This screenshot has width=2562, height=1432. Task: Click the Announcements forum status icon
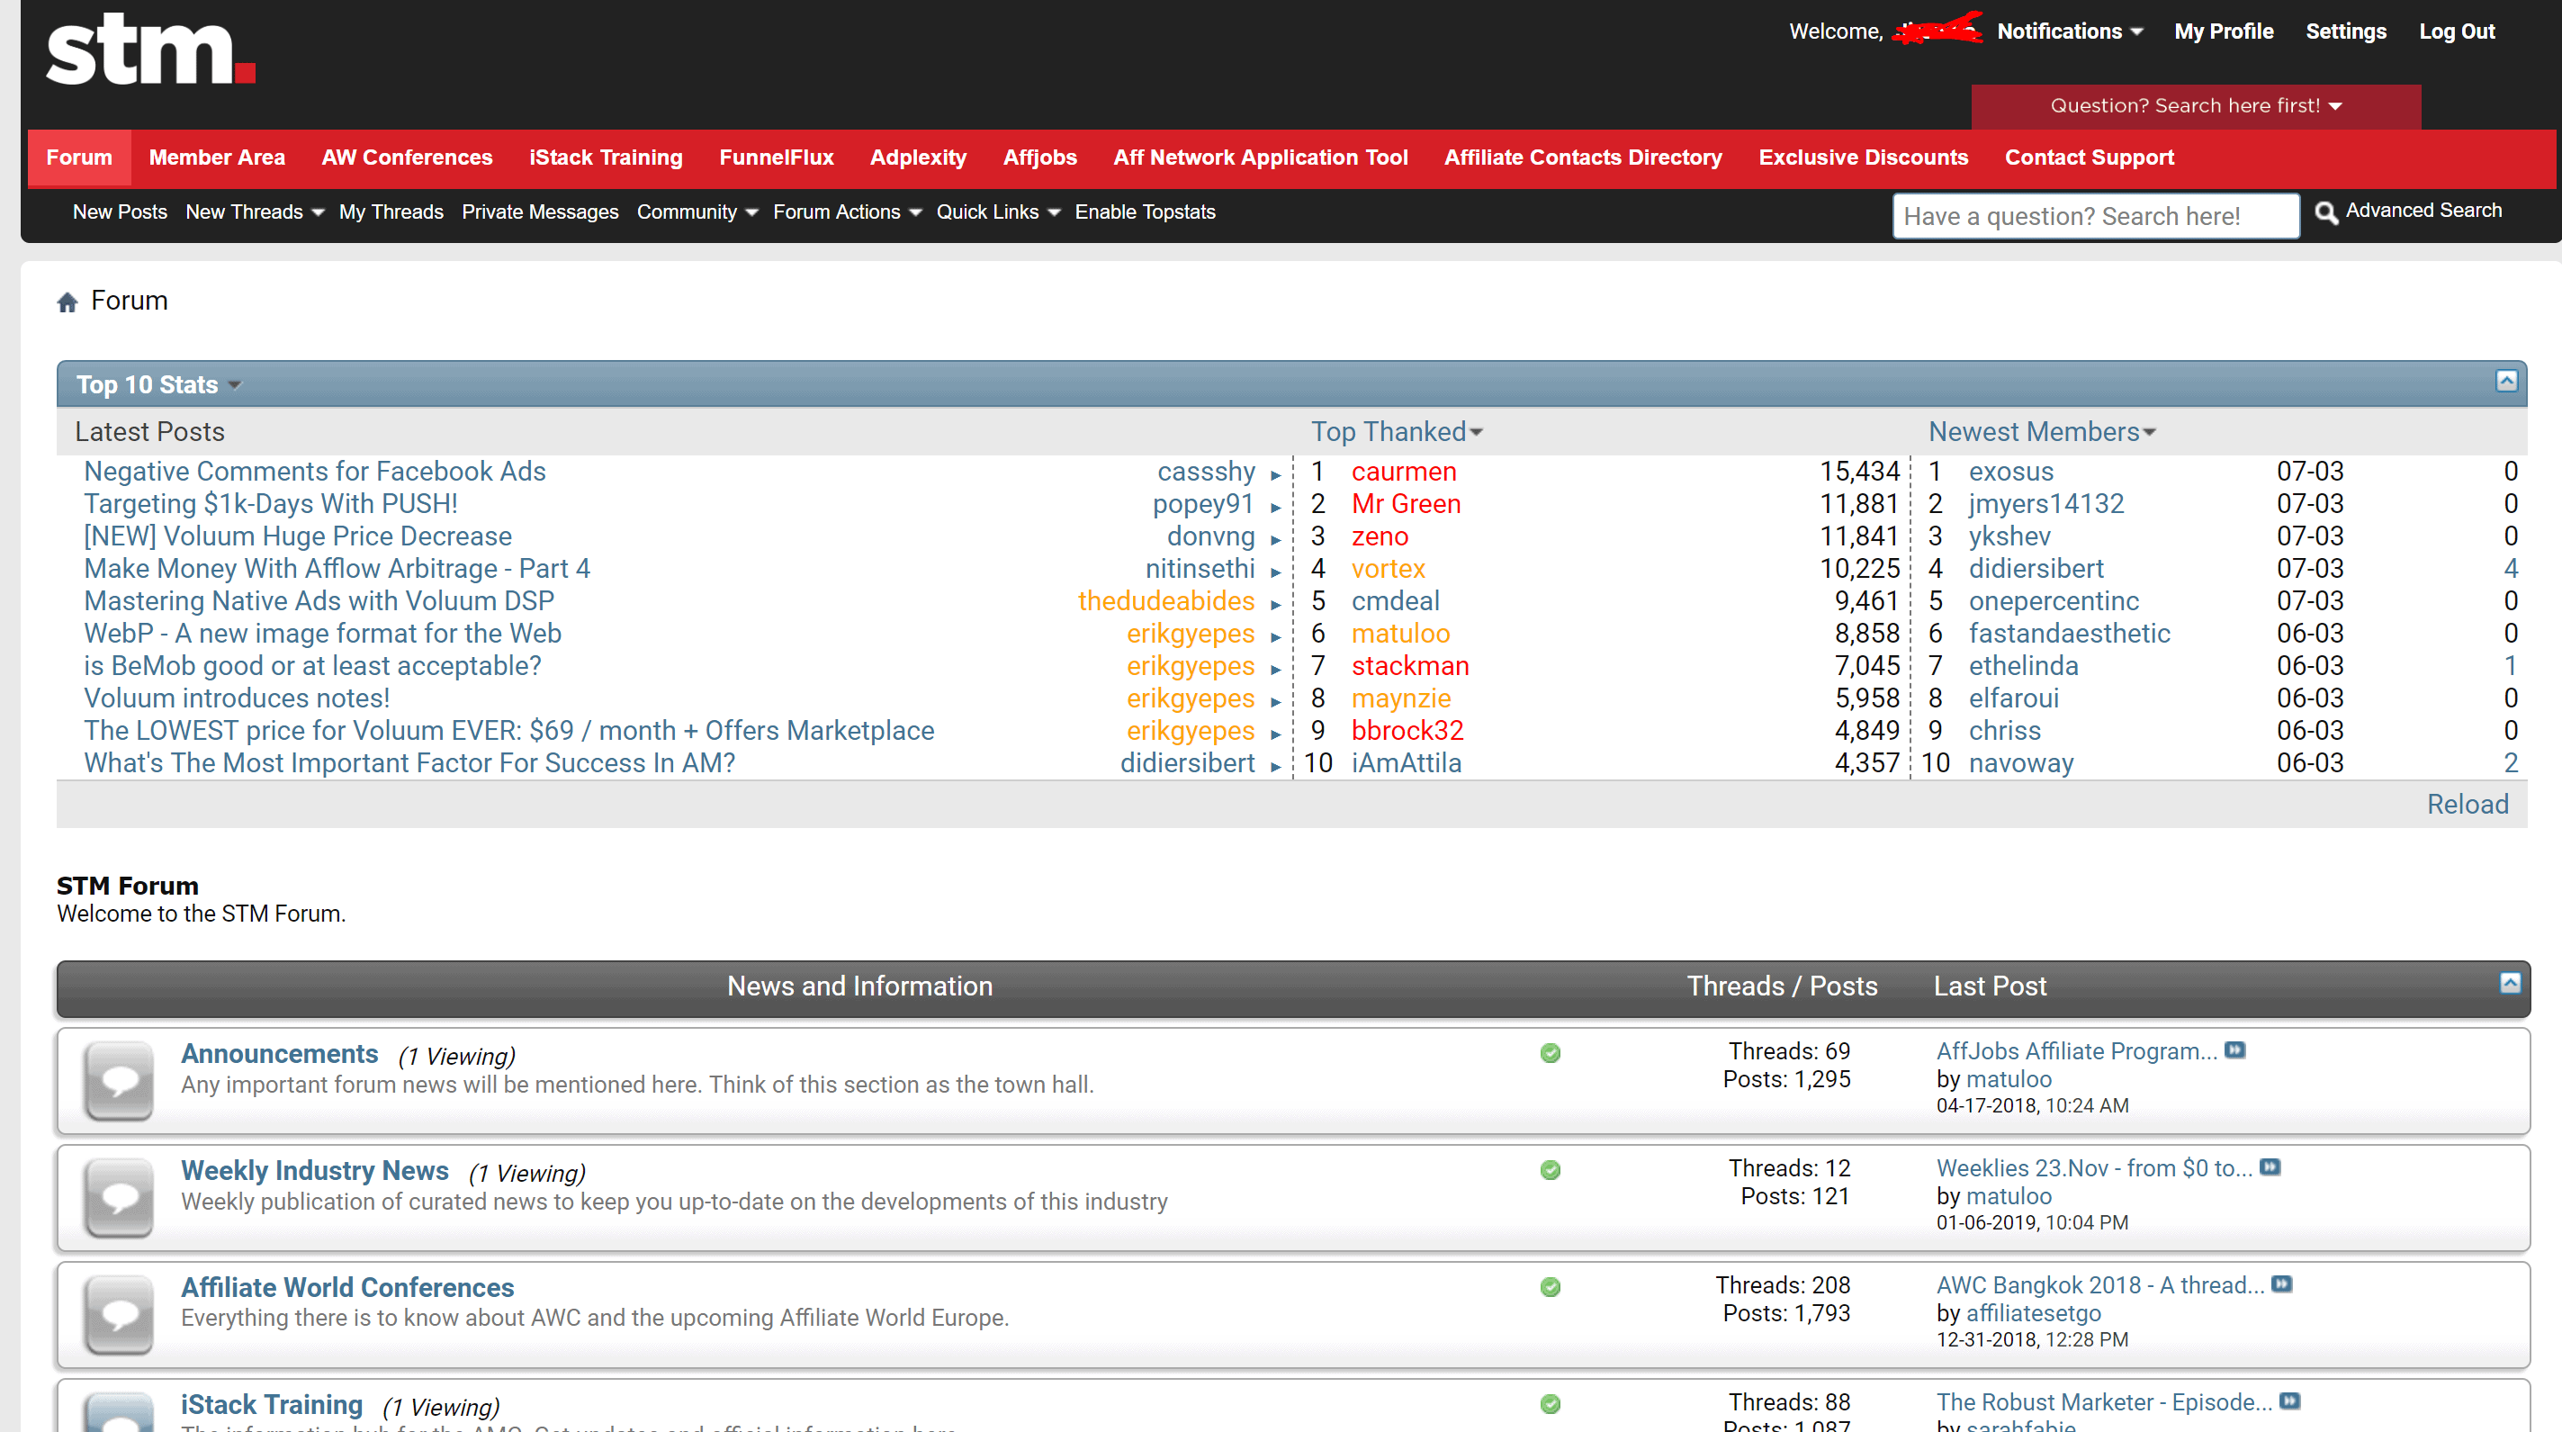[120, 1080]
